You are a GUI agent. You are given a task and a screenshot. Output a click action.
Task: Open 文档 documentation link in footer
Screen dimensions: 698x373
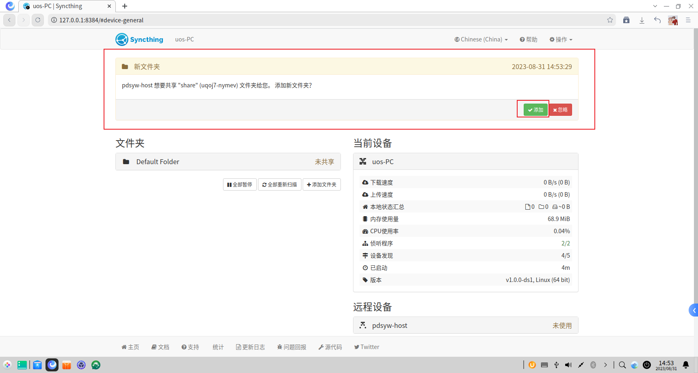click(160, 347)
